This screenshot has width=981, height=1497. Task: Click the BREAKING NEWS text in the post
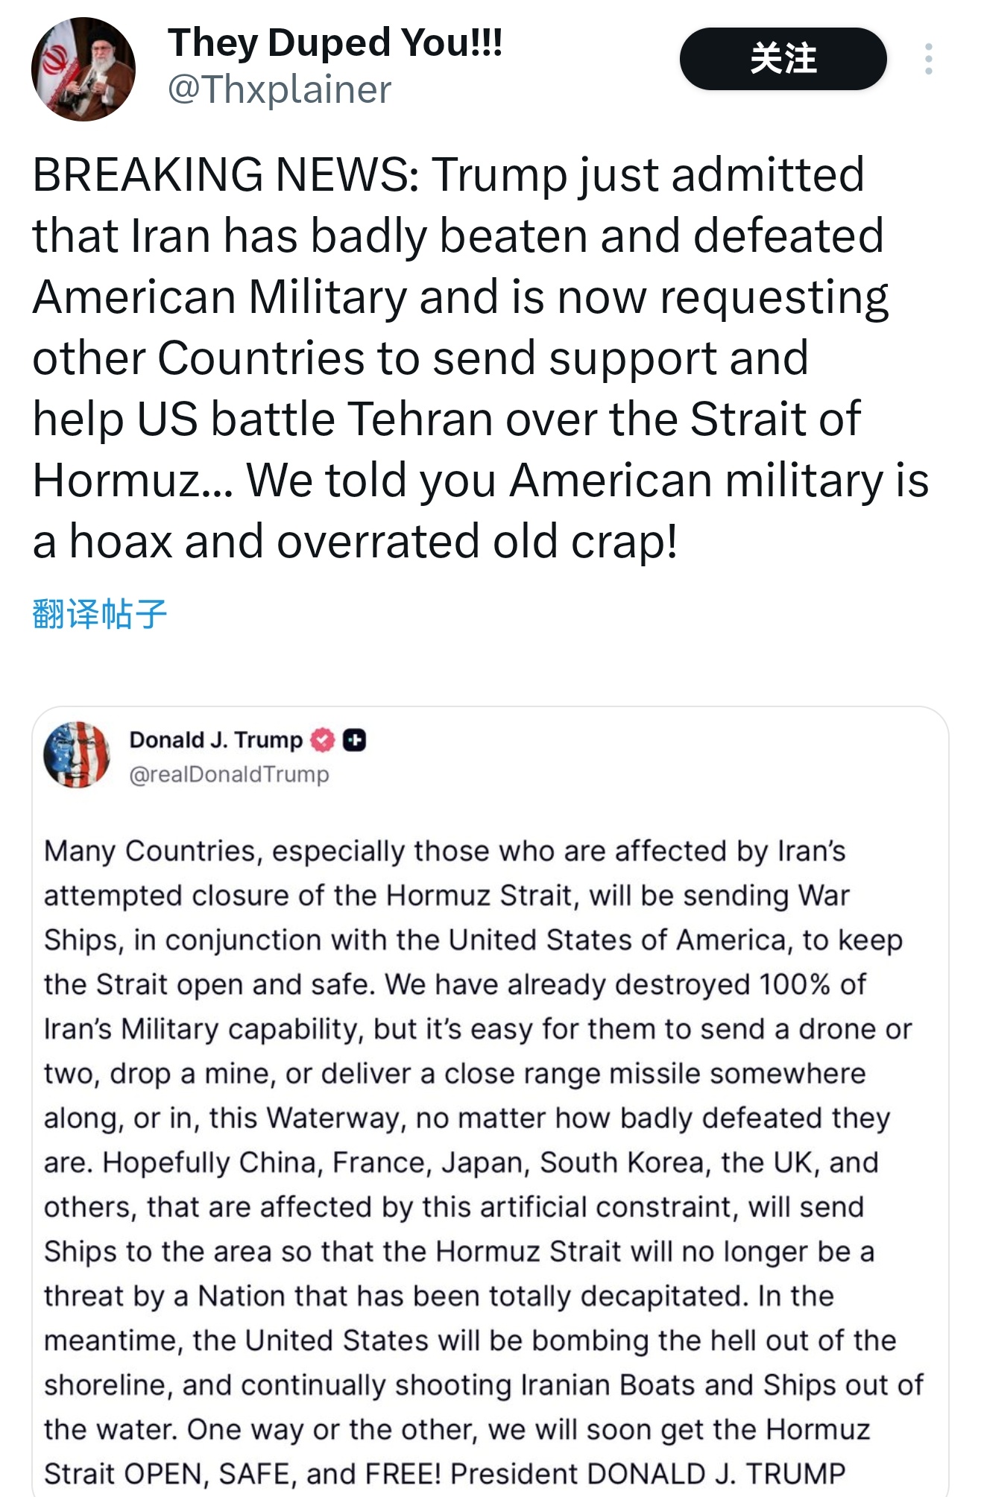click(x=225, y=175)
